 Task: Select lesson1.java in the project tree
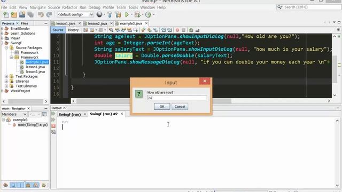(35, 67)
